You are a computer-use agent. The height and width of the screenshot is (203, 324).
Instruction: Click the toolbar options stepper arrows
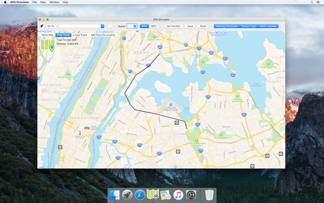click(280, 26)
